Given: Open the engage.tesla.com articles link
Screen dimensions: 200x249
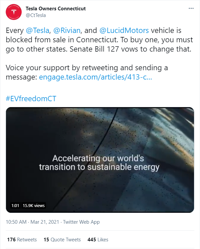Looking at the screenshot, I should click(95, 77).
